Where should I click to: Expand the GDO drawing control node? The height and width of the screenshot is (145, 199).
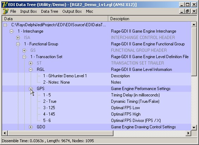coord(31,127)
